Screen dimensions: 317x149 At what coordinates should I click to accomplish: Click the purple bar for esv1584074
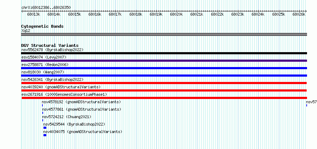pos(164,61)
